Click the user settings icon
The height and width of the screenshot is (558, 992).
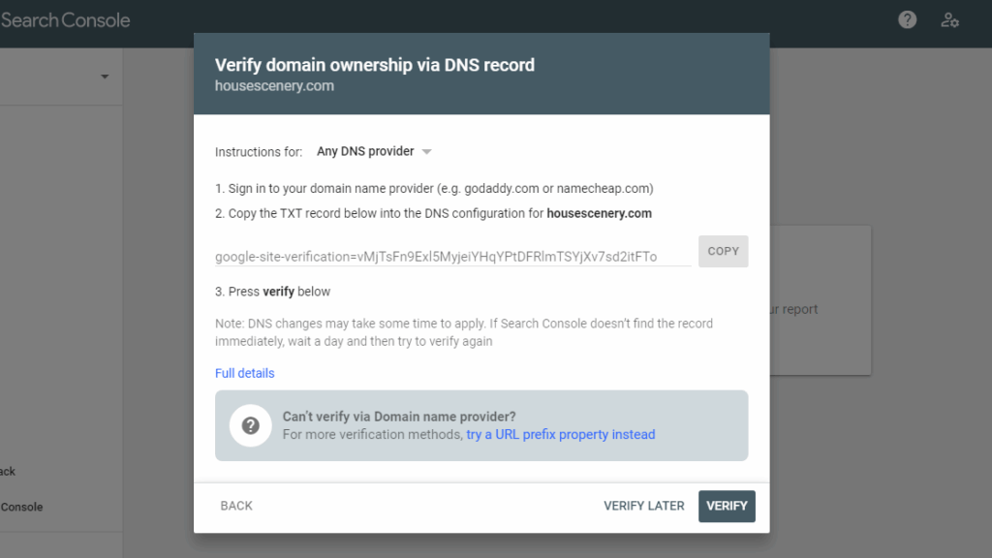click(949, 19)
